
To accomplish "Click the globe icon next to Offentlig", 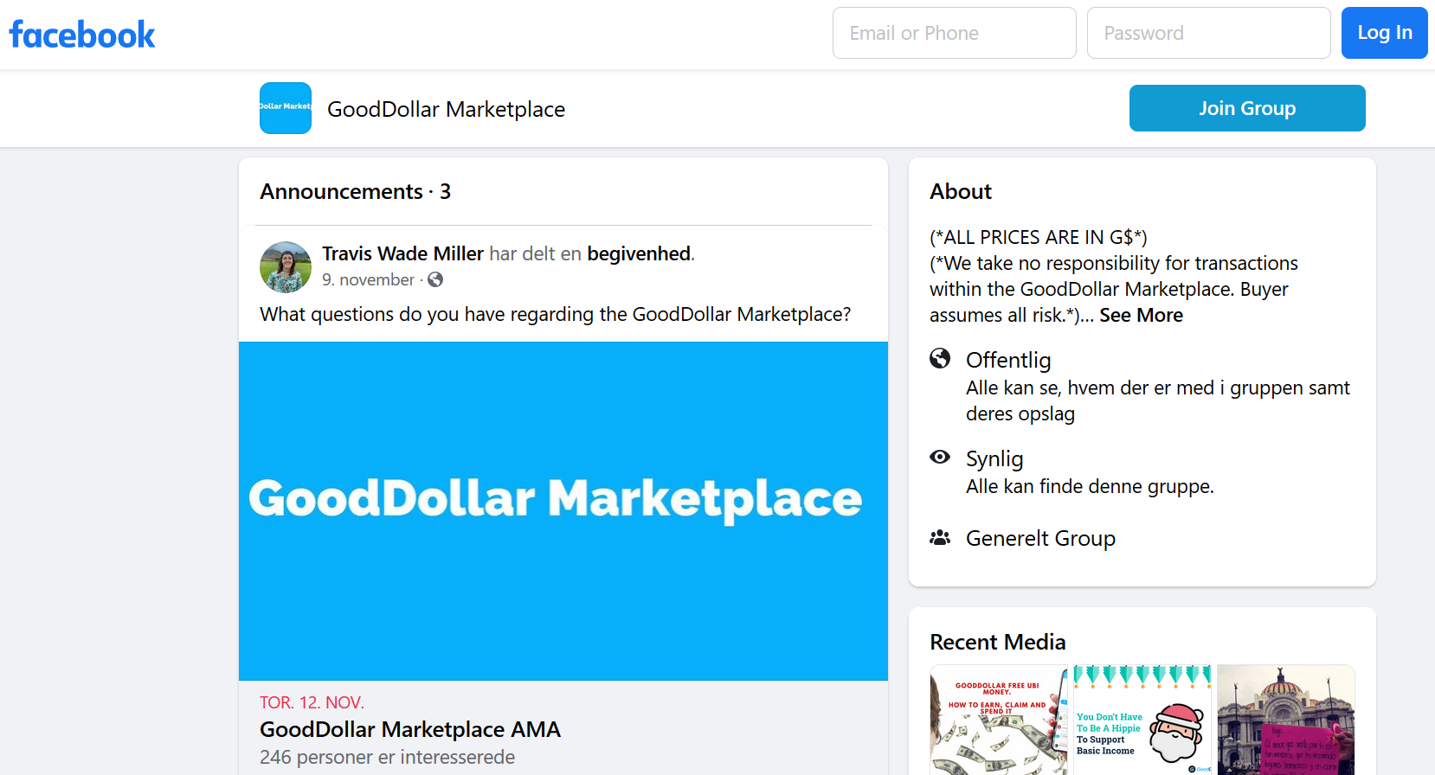I will click(940, 359).
